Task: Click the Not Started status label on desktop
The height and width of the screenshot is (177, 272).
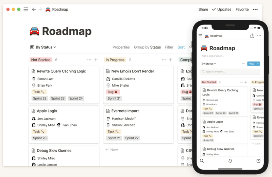Action: tap(41, 60)
